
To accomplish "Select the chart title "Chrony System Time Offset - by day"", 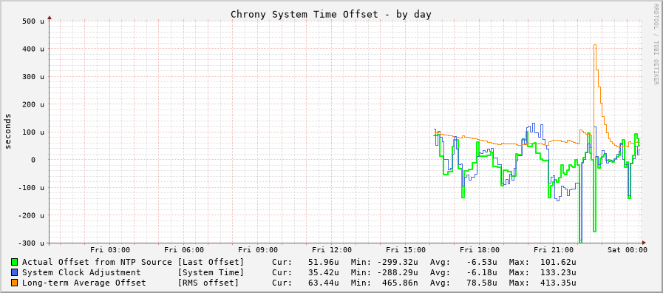I will click(x=331, y=14).
